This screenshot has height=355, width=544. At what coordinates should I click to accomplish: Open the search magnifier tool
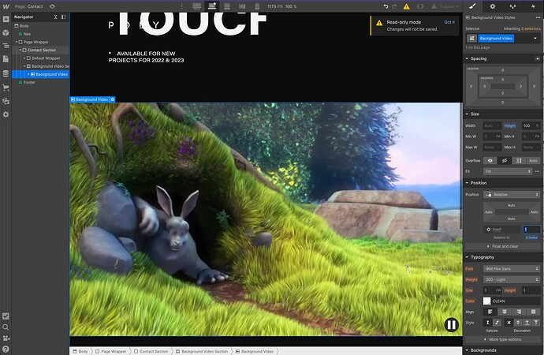coord(6,327)
